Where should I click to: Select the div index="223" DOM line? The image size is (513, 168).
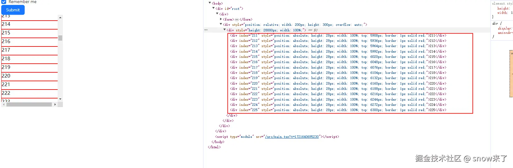pyautogui.click(x=338, y=99)
